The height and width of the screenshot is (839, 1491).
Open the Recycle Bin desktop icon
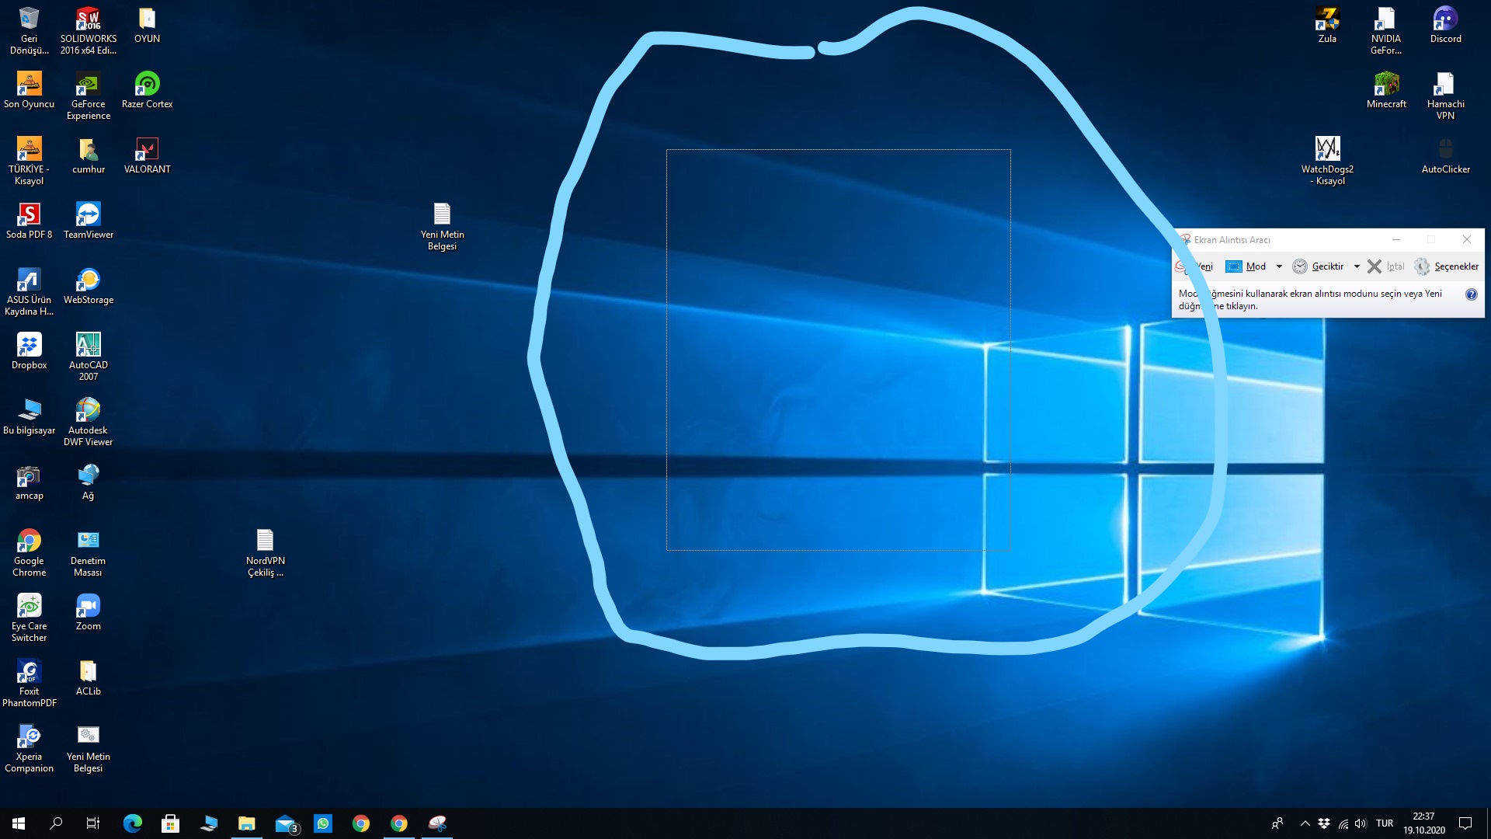(x=29, y=30)
